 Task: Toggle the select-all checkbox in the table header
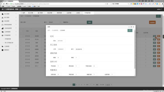pyautogui.click(x=21, y=31)
